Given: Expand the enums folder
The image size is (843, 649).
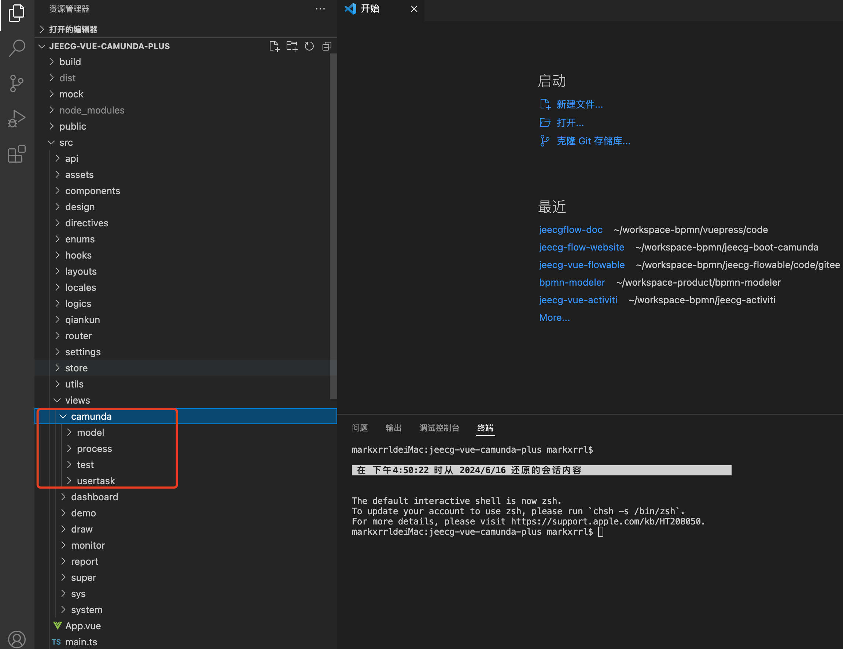Looking at the screenshot, I should (186, 239).
